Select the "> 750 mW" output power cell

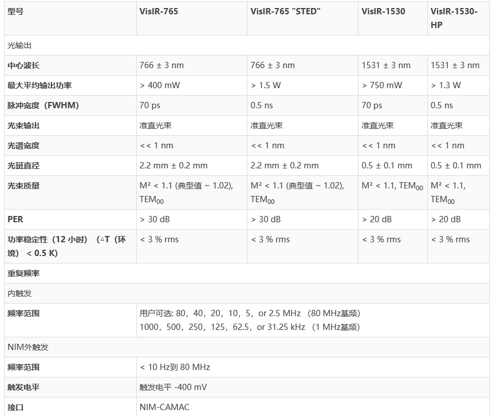pos(382,85)
